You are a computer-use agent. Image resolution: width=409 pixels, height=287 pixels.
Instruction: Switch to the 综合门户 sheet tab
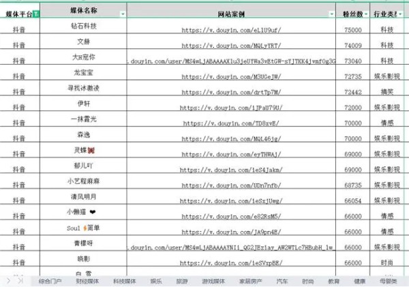point(50,282)
